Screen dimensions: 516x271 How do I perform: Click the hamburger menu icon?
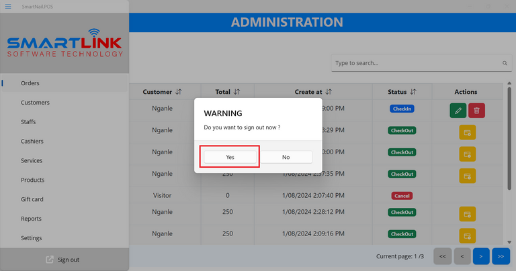(8, 6)
